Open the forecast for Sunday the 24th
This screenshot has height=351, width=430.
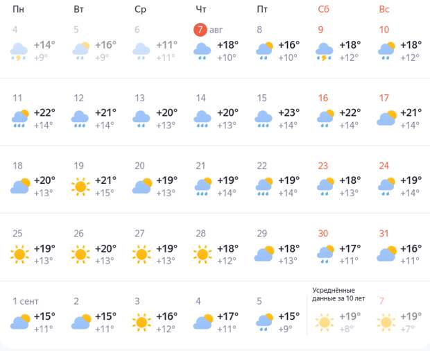point(384,166)
